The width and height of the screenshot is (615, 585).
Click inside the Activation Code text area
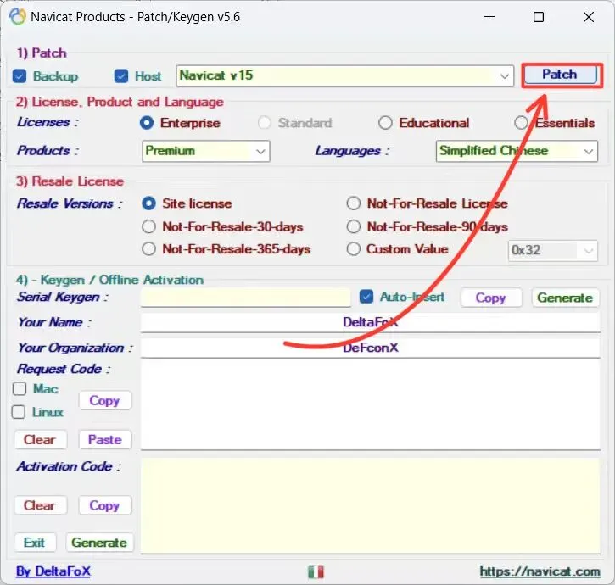tap(370, 506)
